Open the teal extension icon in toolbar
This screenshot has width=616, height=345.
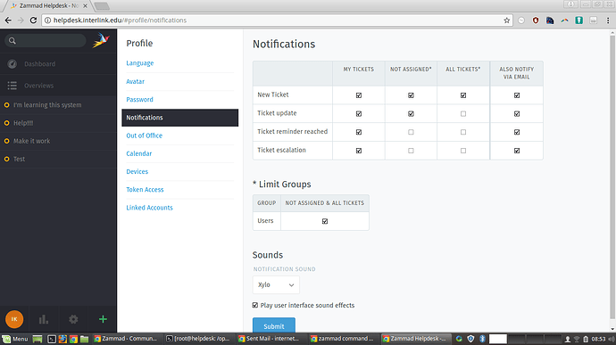(579, 21)
